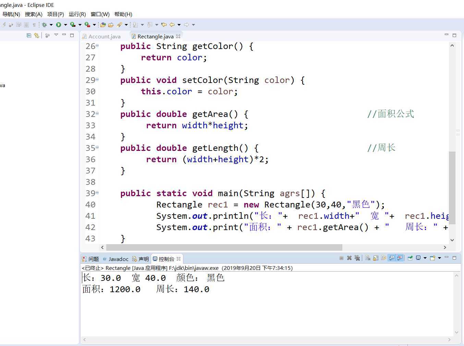The image size is (464, 346).
Task: Open the 窗口(W) menu
Action: pos(100,14)
